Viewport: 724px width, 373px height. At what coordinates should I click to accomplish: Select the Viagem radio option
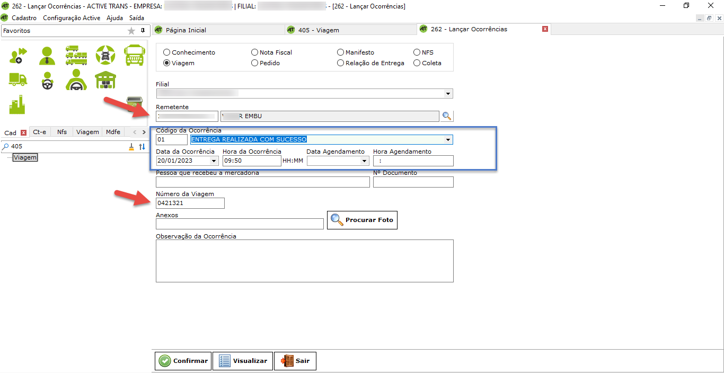coord(179,63)
